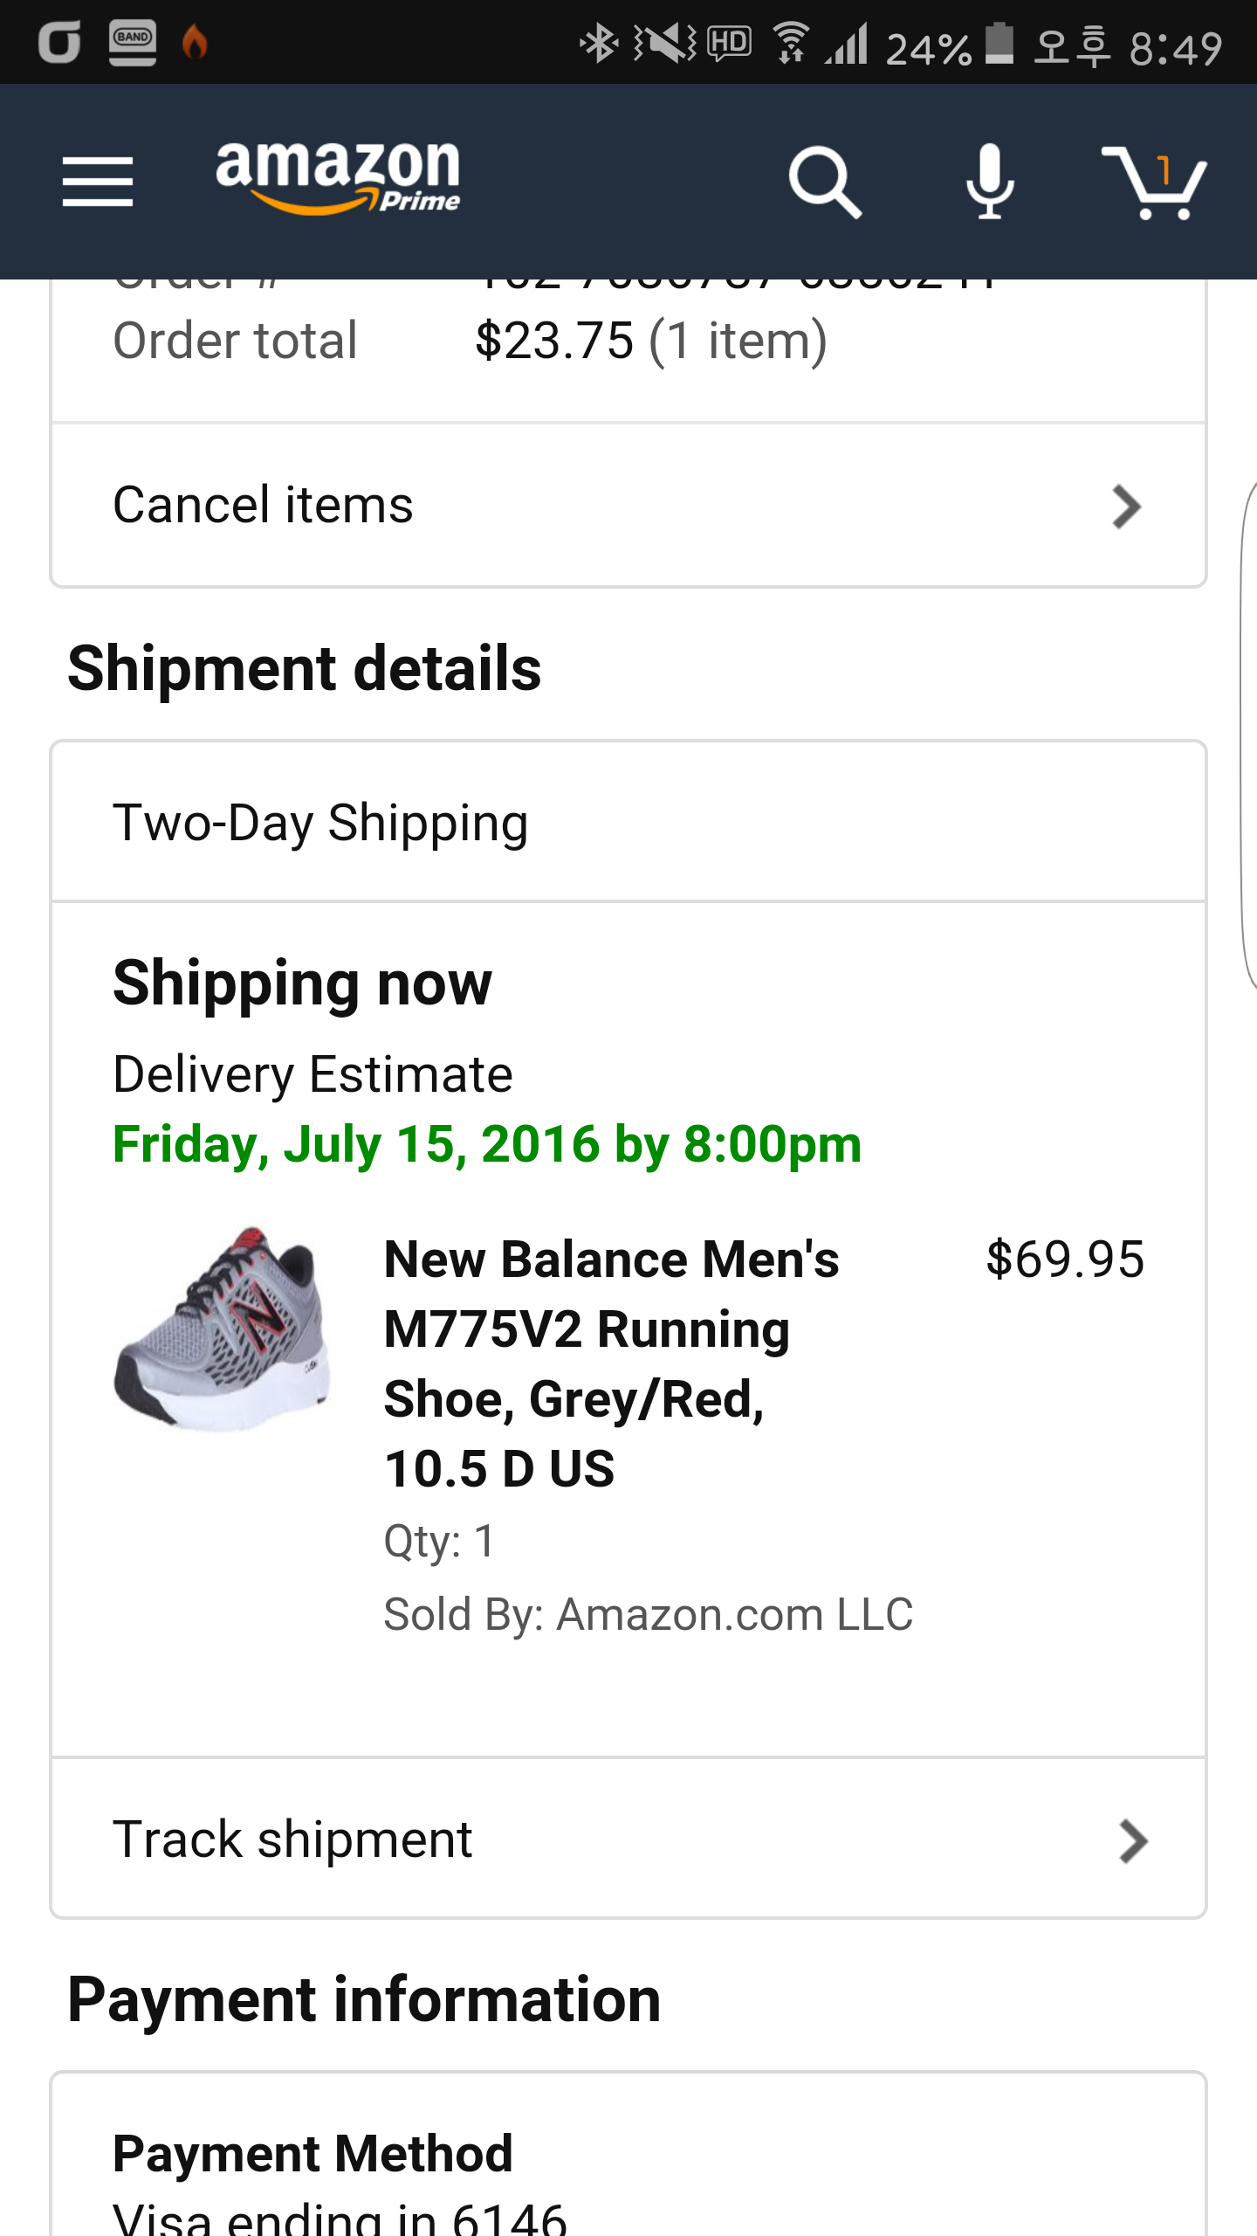Expand Track shipment chevron arrow
Screen dimensions: 1257x2236
click(1132, 1841)
